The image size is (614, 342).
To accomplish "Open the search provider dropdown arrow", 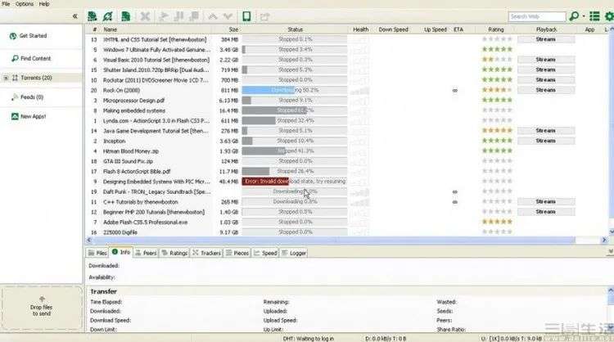I will pos(584,16).
